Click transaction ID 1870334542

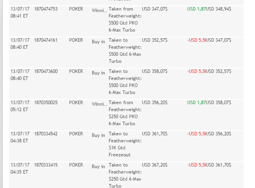tap(46, 134)
